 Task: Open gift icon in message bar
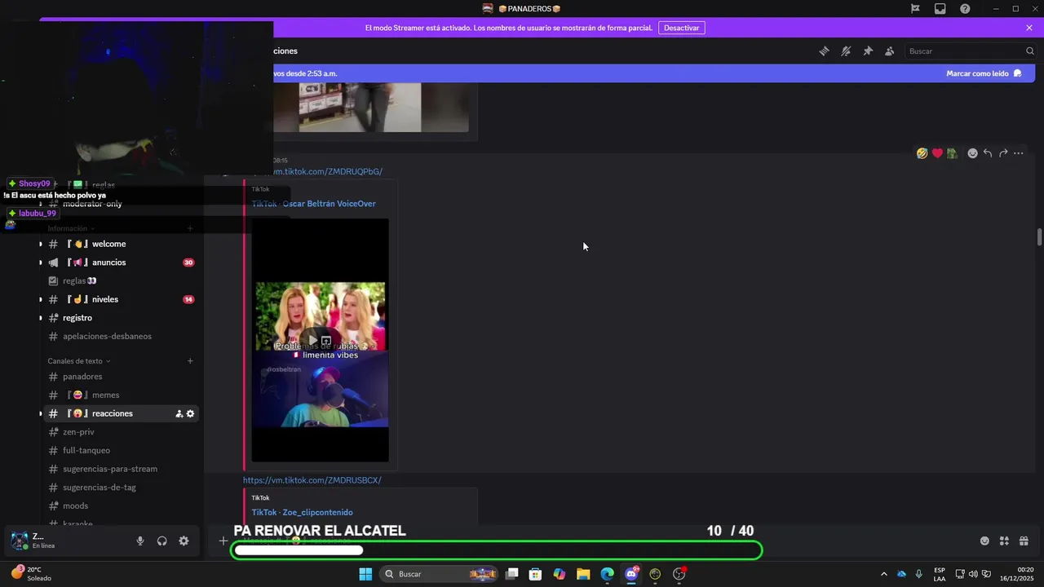1024,541
